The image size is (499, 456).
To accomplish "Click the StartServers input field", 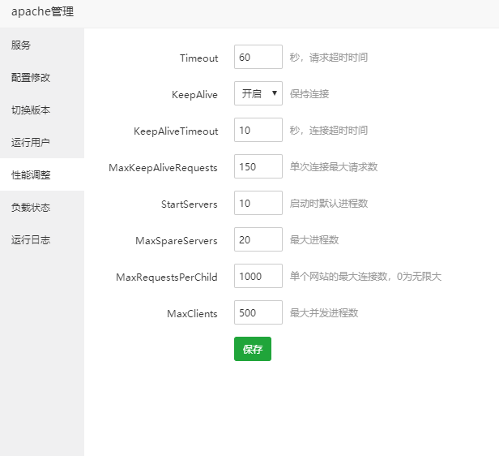I will (258, 203).
